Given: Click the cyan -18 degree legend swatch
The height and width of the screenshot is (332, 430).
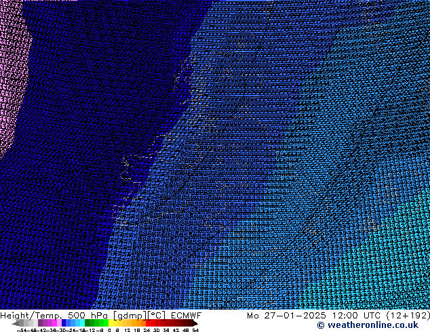Looking at the screenshot, I should [x=82, y=323].
